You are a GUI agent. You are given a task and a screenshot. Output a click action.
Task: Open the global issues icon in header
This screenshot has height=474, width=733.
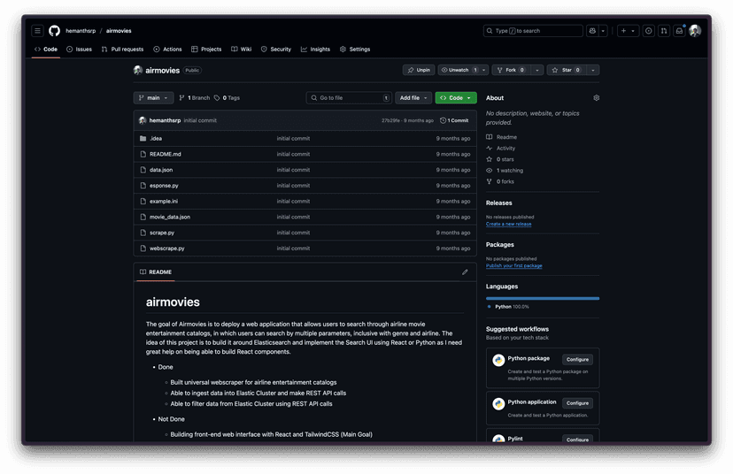pyautogui.click(x=648, y=31)
